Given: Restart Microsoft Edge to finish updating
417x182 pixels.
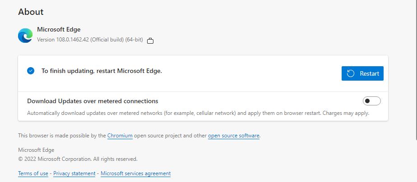Looking at the screenshot, I should pos(362,73).
